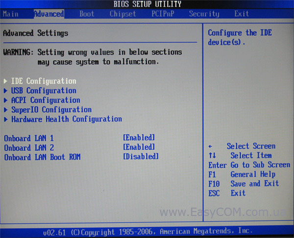
Task: Click the arrow beside Hardware Health Configuration
Action: [5, 119]
